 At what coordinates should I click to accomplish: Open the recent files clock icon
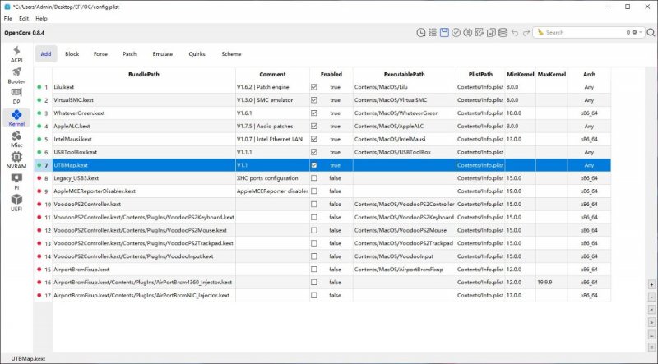[421, 32]
